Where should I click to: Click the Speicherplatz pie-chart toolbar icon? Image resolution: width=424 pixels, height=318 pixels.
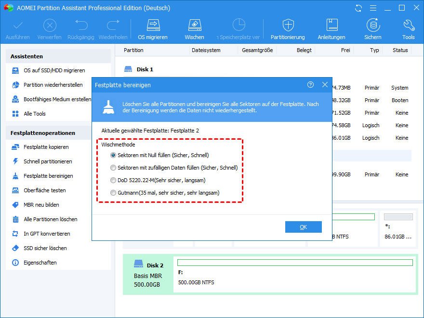[239, 25]
